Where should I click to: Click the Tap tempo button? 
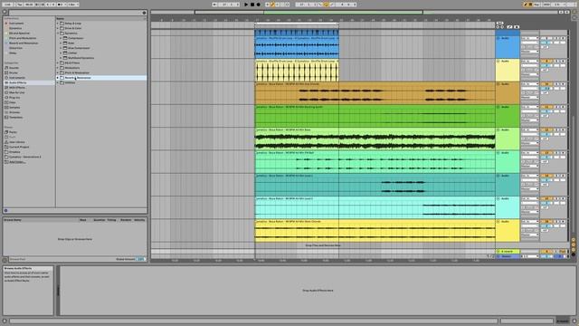[20, 5]
